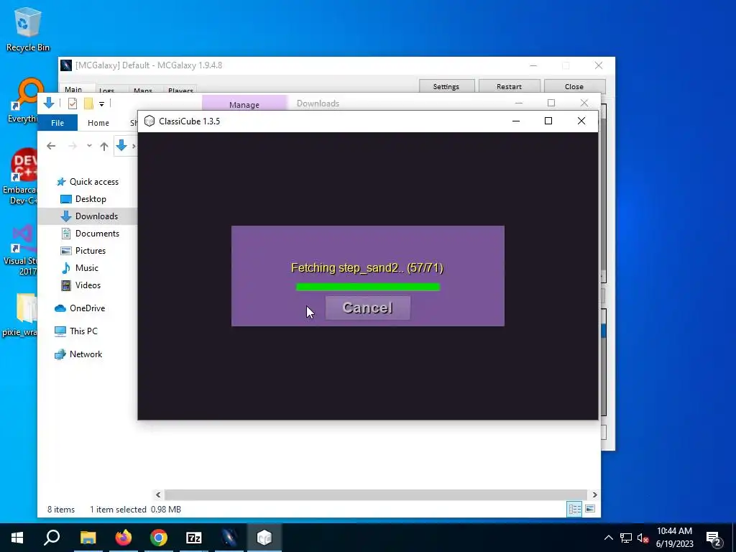Expand the Customize Quick Access Toolbar dropdown
This screenshot has height=552, width=736.
pyautogui.click(x=101, y=103)
